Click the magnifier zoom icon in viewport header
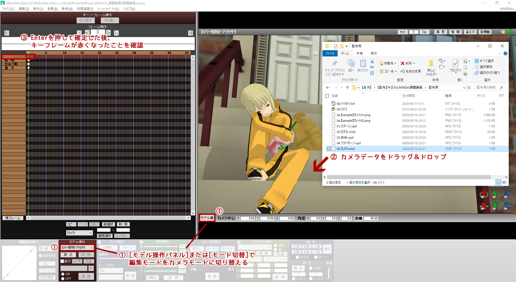 tap(503, 32)
